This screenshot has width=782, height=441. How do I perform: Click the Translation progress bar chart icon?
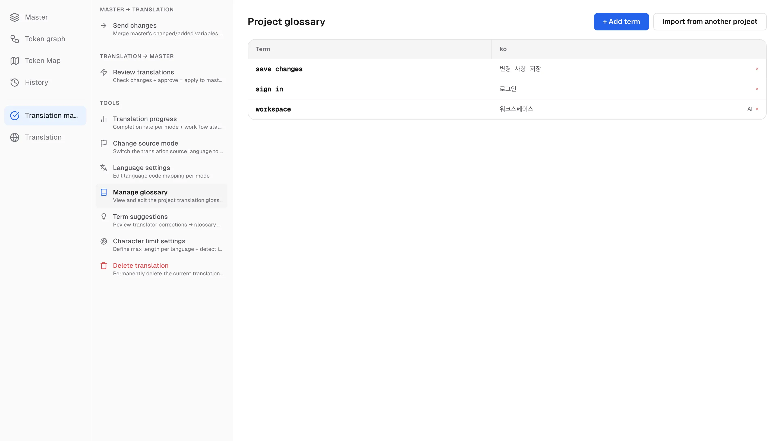click(x=104, y=119)
